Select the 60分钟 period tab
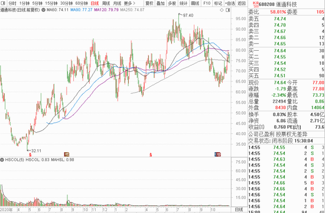This screenshot has width=325, height=213. point(82,4)
